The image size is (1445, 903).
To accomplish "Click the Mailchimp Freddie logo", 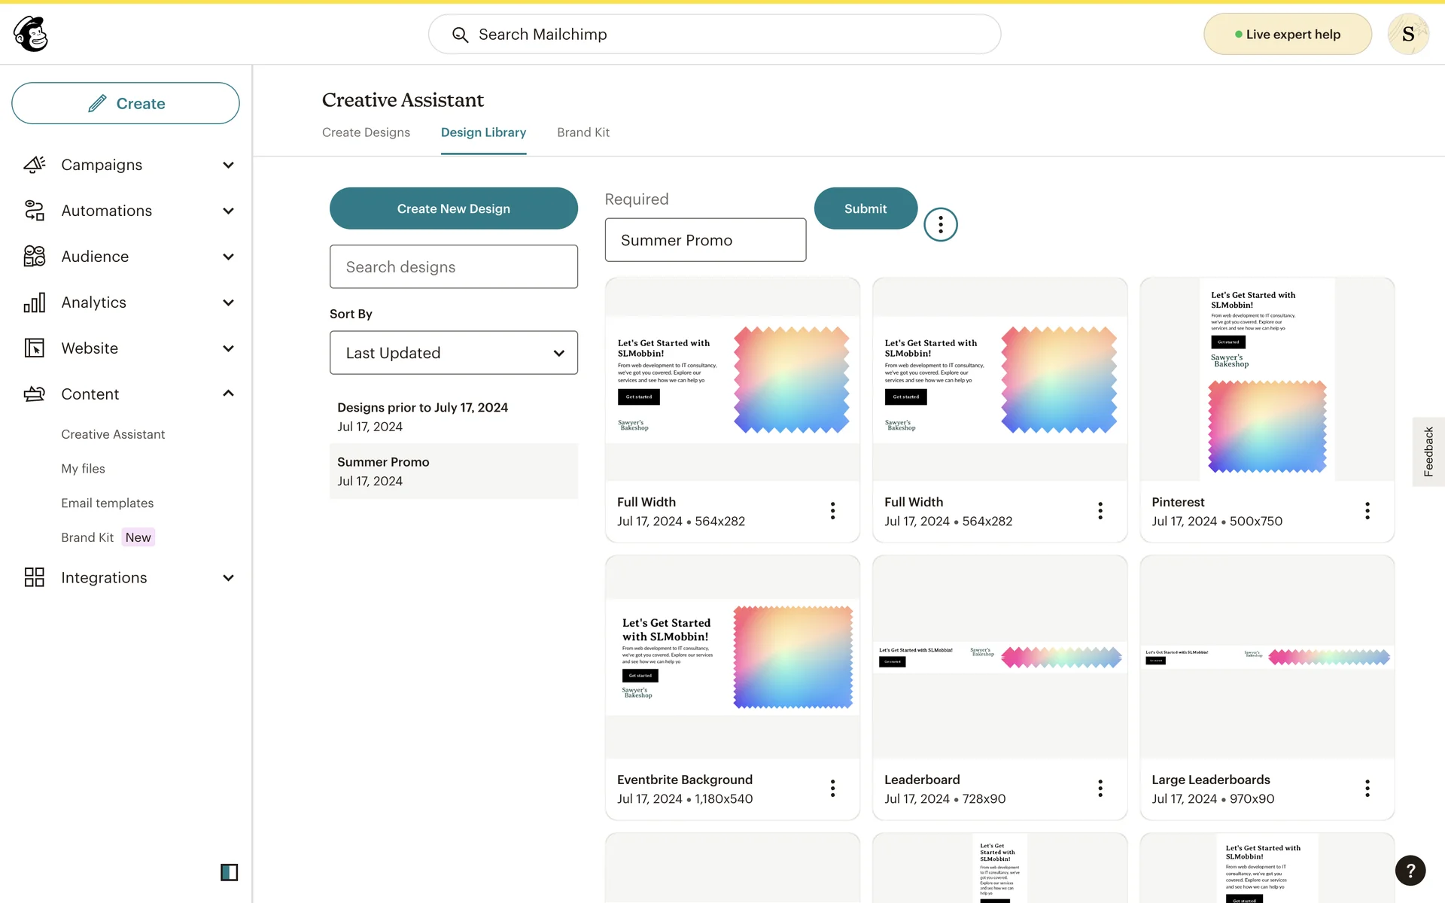I will point(31,34).
